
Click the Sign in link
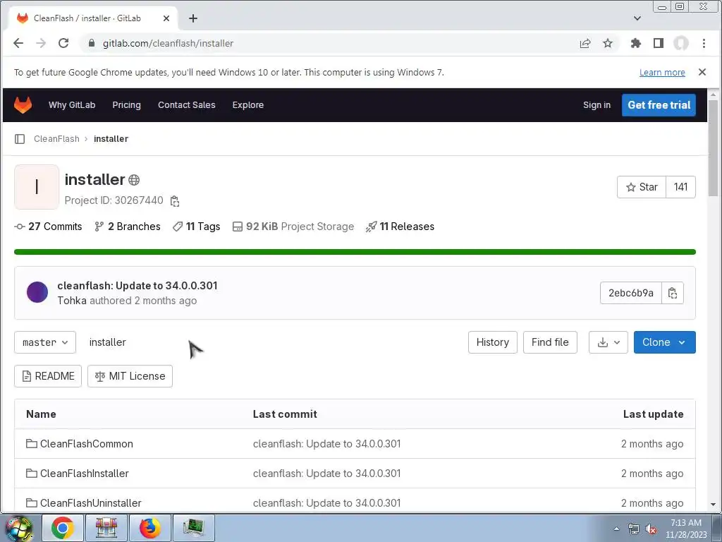click(596, 105)
